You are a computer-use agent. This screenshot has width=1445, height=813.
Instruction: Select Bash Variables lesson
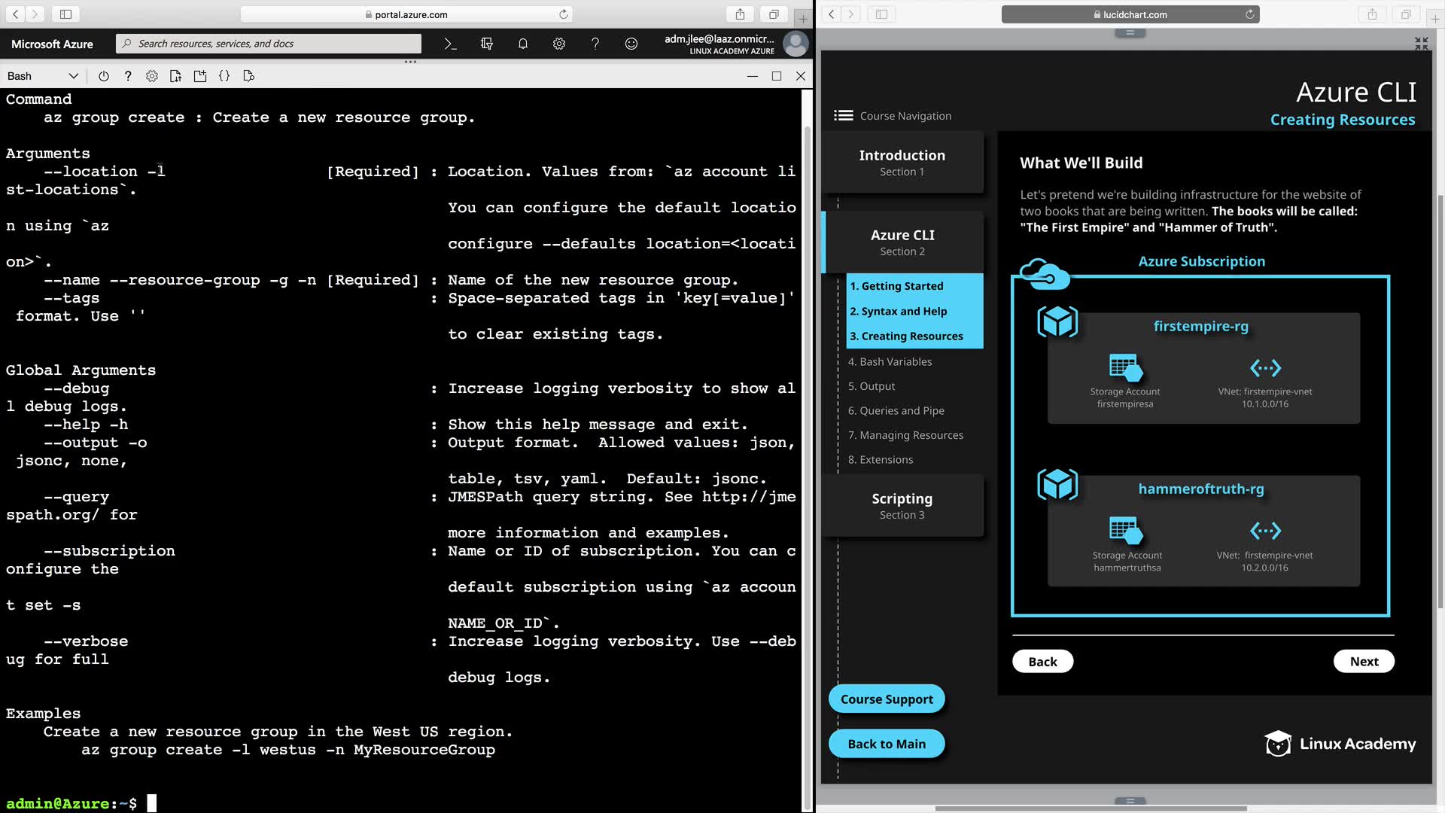point(890,361)
